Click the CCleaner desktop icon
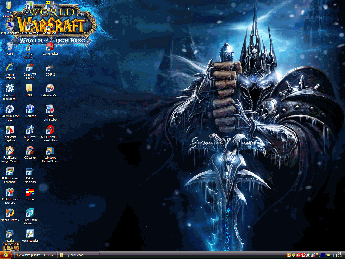 point(30,151)
